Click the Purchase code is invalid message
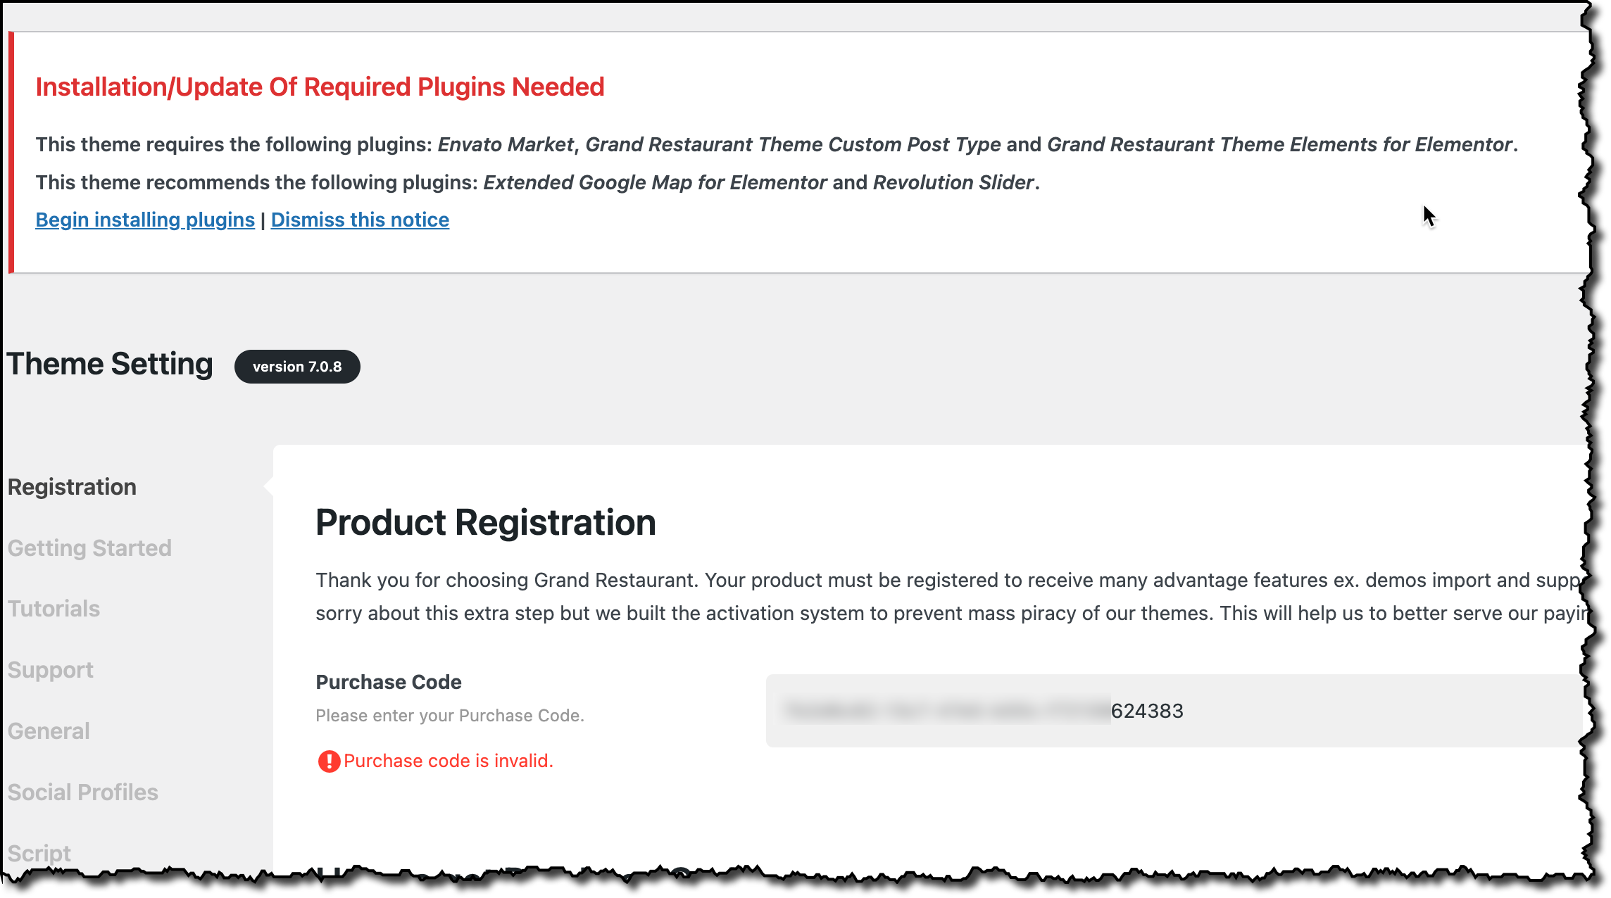This screenshot has height=898, width=1611. click(x=449, y=761)
